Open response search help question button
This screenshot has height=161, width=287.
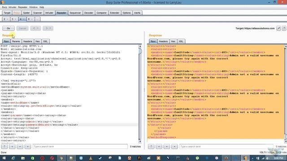151,147
